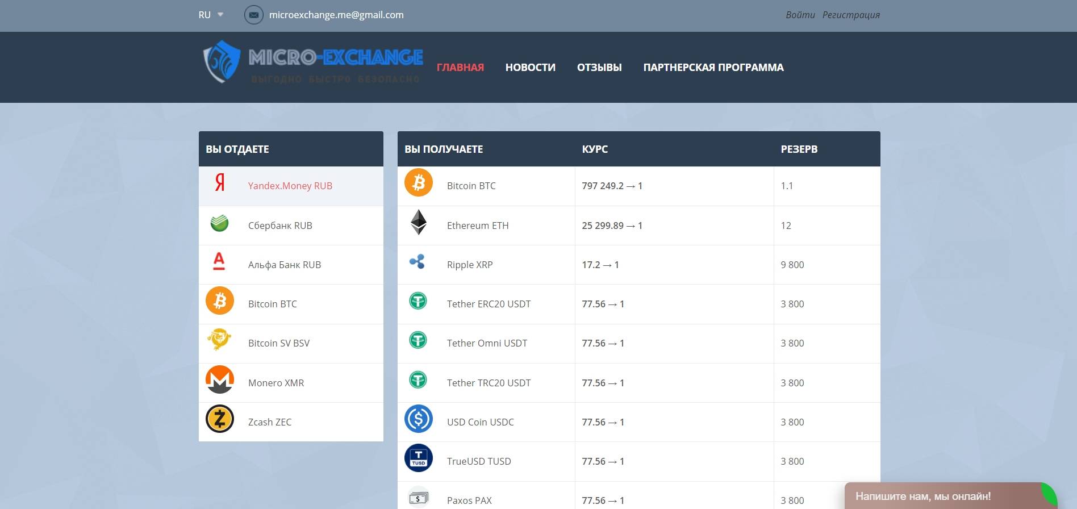Choose Tether TRC20 USDT to receive

click(x=489, y=383)
